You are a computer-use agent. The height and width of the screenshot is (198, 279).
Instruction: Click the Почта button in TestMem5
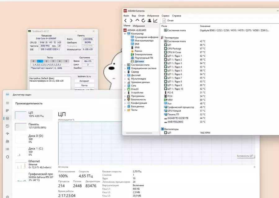[x=84, y=85]
